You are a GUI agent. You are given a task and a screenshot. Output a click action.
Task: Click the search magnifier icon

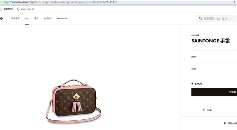pos(200,18)
